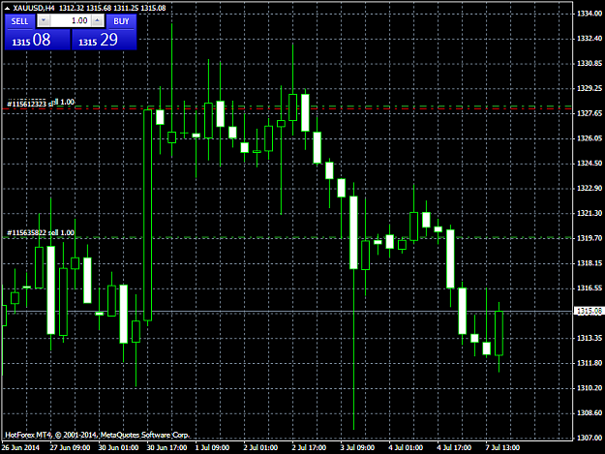This screenshot has width=605, height=454.
Task: Click the buy price tile 1315 29
Action: (x=105, y=40)
